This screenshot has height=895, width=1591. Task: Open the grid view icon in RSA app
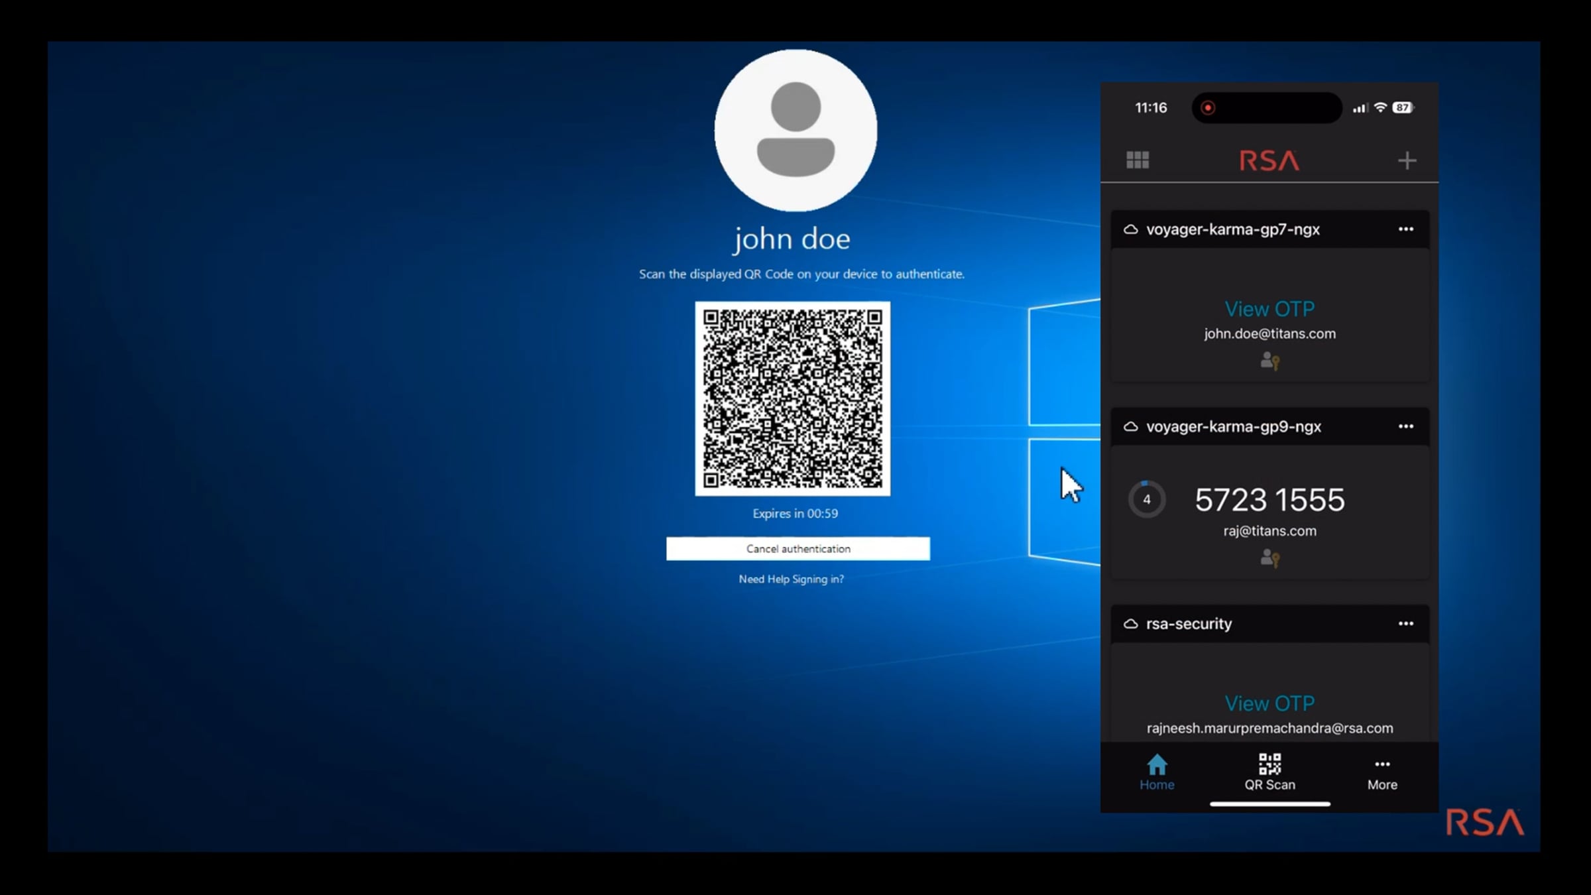1138,160
